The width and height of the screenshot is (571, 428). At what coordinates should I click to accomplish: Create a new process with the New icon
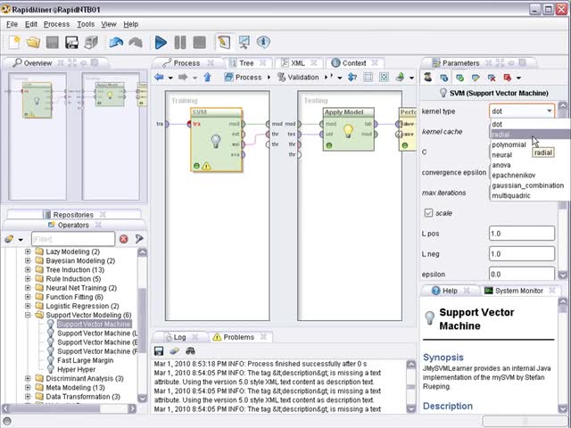[14, 43]
